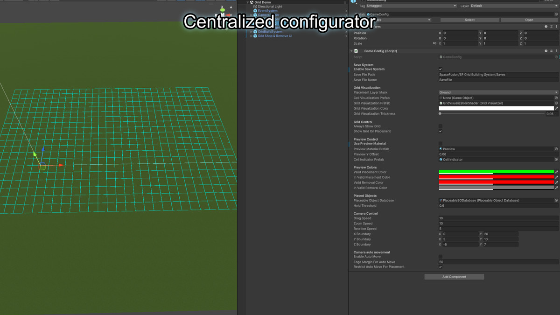Open In Valid Removal Color gray swatch
560x315 pixels.
[x=496, y=188]
